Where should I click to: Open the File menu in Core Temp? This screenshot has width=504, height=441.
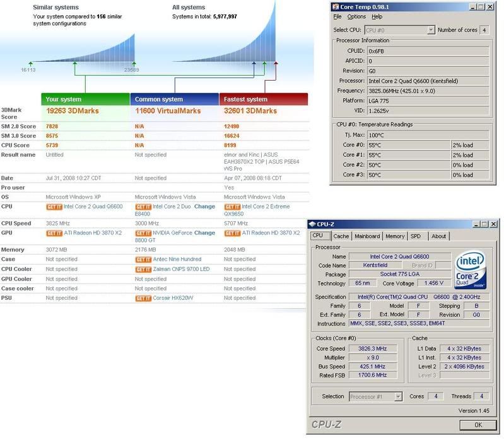(x=337, y=17)
